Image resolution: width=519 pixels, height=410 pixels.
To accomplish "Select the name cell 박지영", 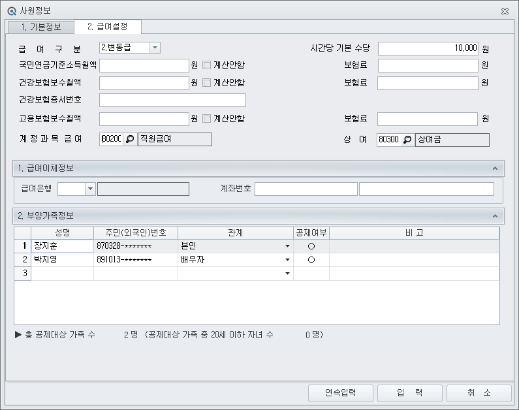I will pyautogui.click(x=62, y=260).
